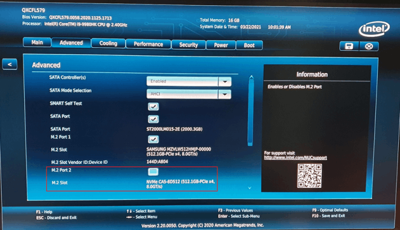Click the back arrow on the left
The height and width of the screenshot is (230, 400).
point(10,64)
